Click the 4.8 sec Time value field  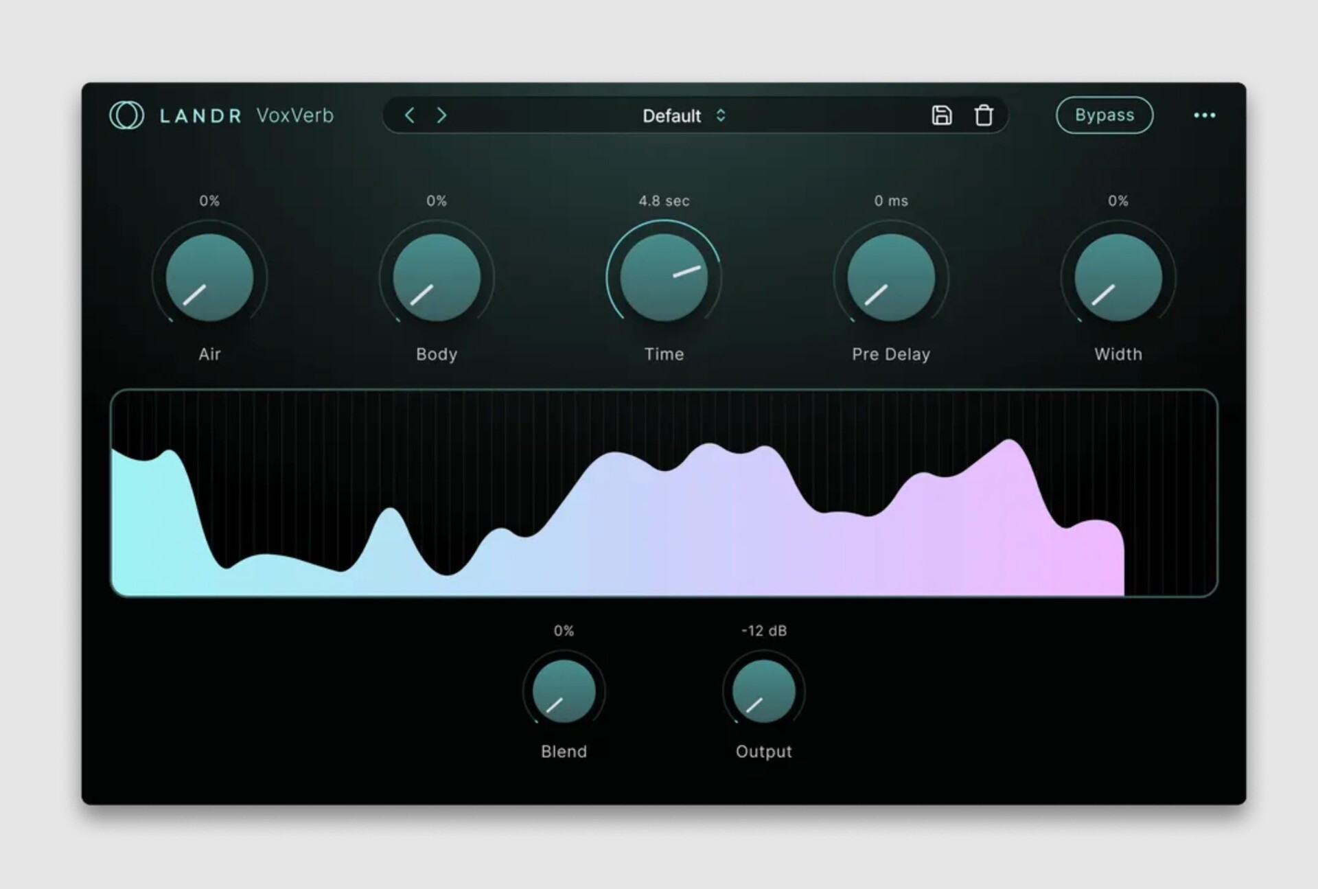(x=664, y=201)
